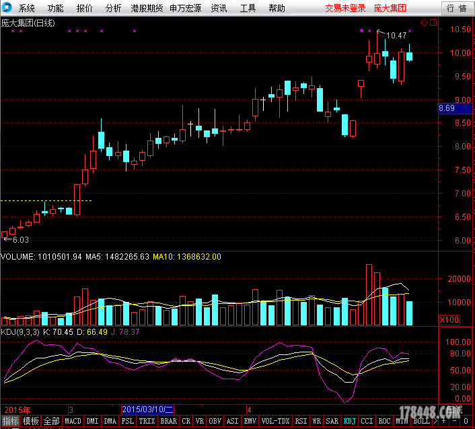Screen dimensions: 475x429
Task: Click the red diamond icon above the chart
Action: coord(424,22)
